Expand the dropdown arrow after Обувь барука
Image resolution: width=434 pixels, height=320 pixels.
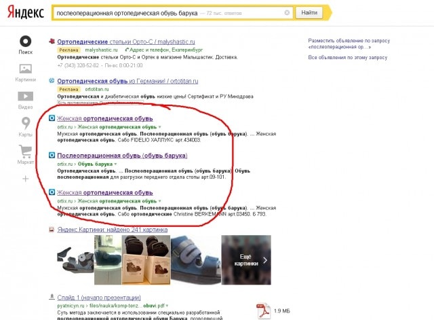point(116,164)
